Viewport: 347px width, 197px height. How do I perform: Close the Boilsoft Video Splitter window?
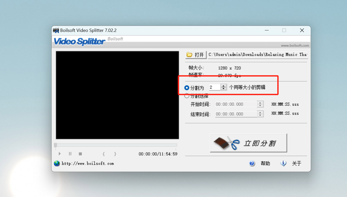pyautogui.click(x=302, y=30)
